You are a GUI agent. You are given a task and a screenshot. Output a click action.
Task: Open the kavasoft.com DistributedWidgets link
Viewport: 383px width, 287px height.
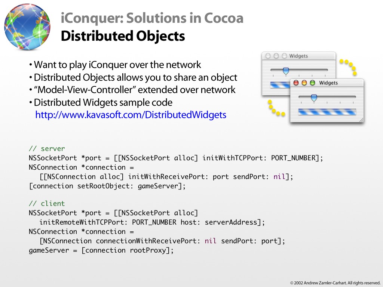click(131, 115)
